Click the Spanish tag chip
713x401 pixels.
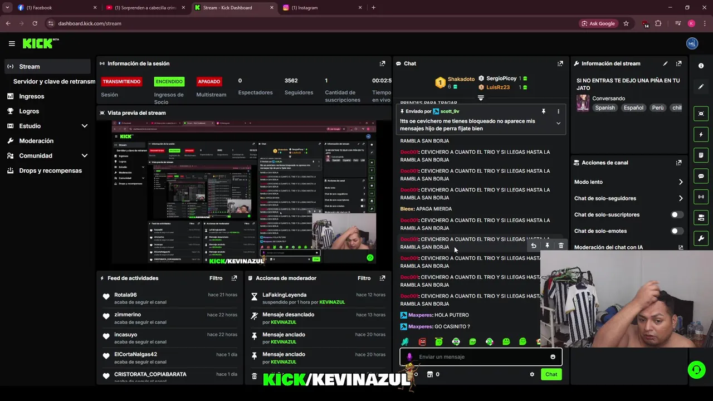tap(605, 107)
